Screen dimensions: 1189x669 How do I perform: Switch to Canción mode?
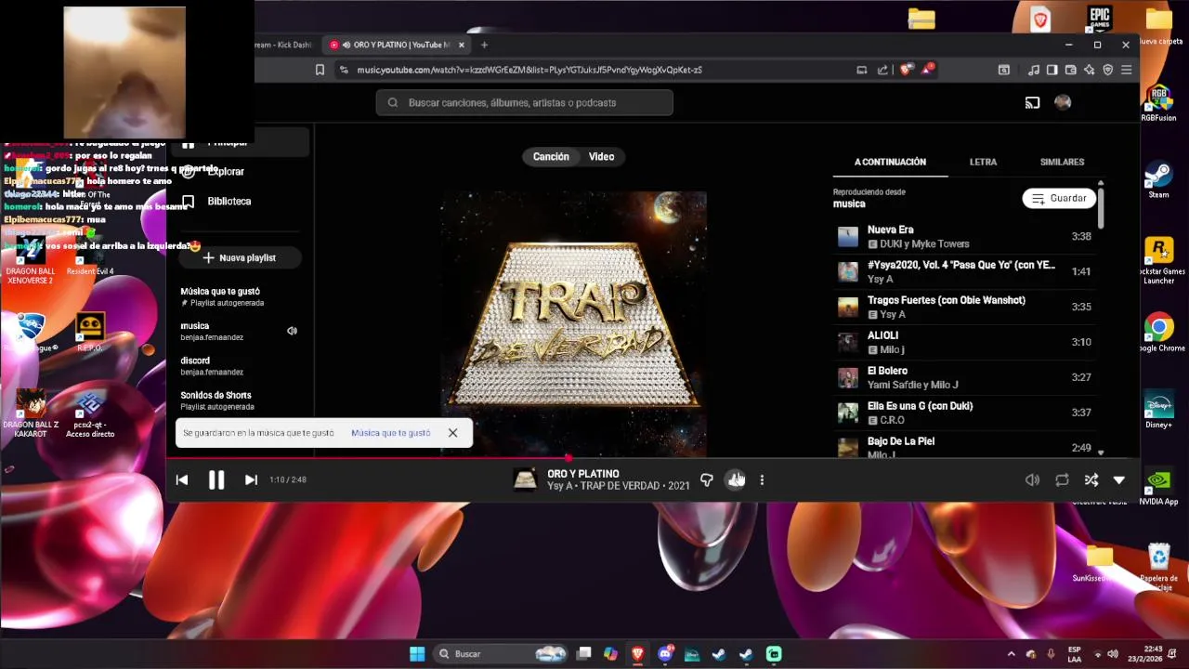(551, 156)
